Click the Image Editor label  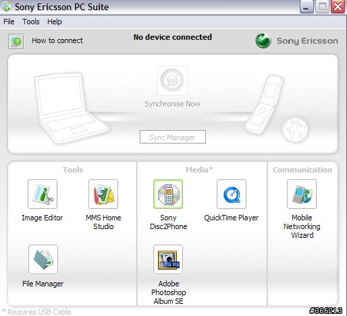[43, 218]
